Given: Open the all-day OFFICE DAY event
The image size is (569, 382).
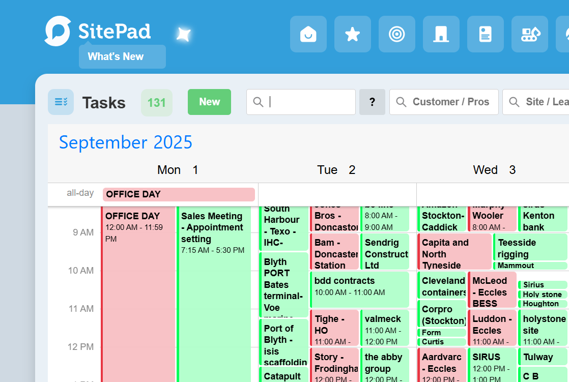Looking at the screenshot, I should point(179,194).
